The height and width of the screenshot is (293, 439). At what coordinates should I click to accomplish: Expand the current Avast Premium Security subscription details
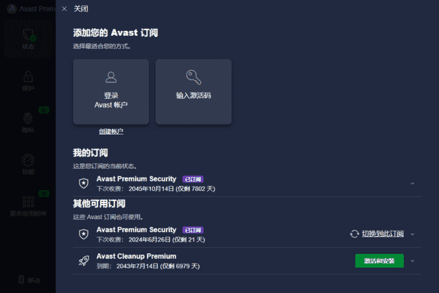[x=412, y=183]
